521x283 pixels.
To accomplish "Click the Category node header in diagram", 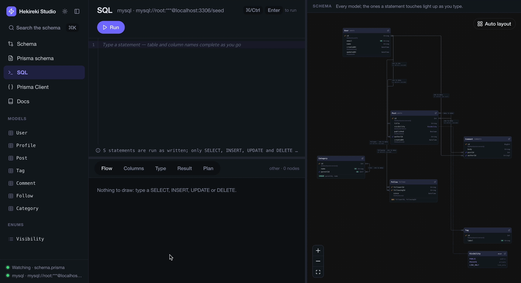I will pyautogui.click(x=341, y=158).
